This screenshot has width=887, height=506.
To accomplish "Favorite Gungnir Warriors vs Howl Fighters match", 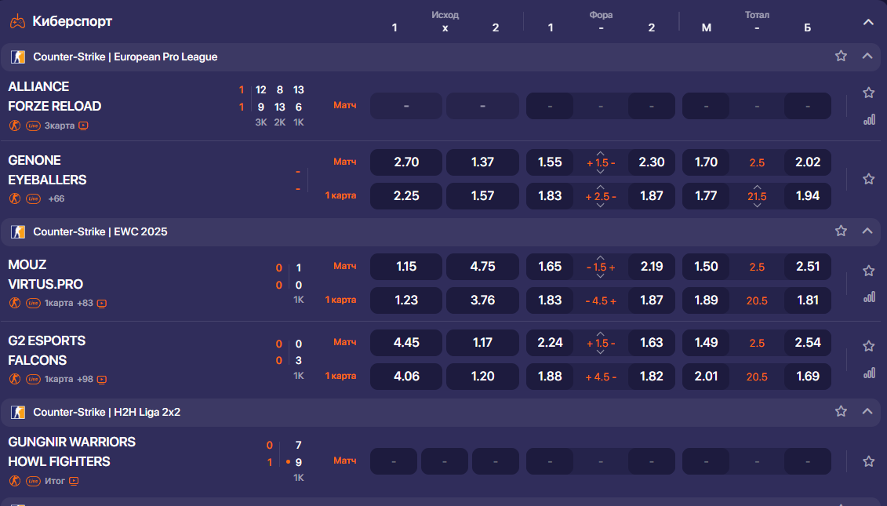I will point(868,461).
